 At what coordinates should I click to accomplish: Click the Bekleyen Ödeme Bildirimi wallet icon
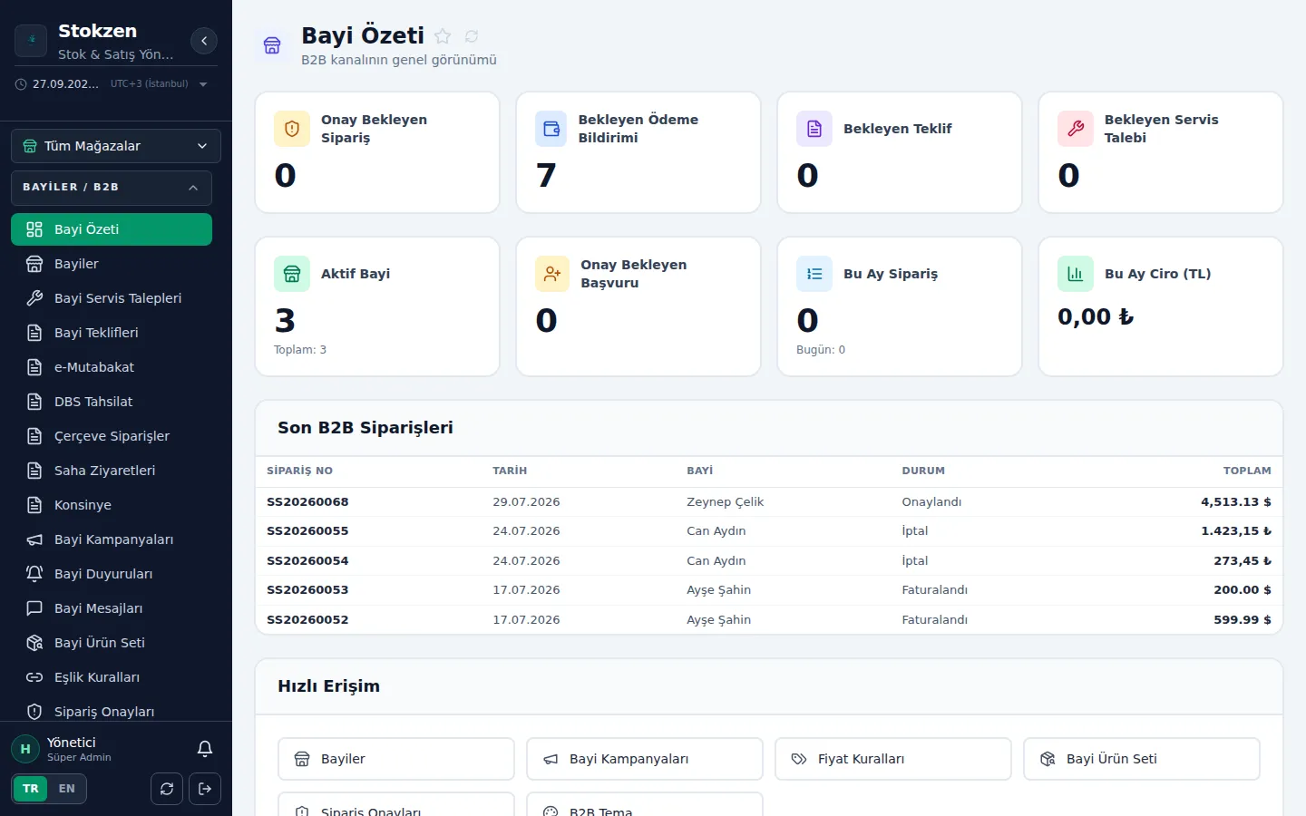[x=551, y=129]
